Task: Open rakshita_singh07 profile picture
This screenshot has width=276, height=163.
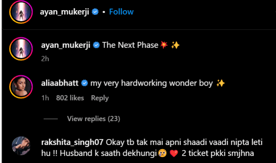Action: click(x=21, y=145)
